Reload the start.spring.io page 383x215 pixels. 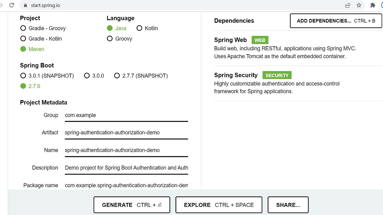point(11,5)
